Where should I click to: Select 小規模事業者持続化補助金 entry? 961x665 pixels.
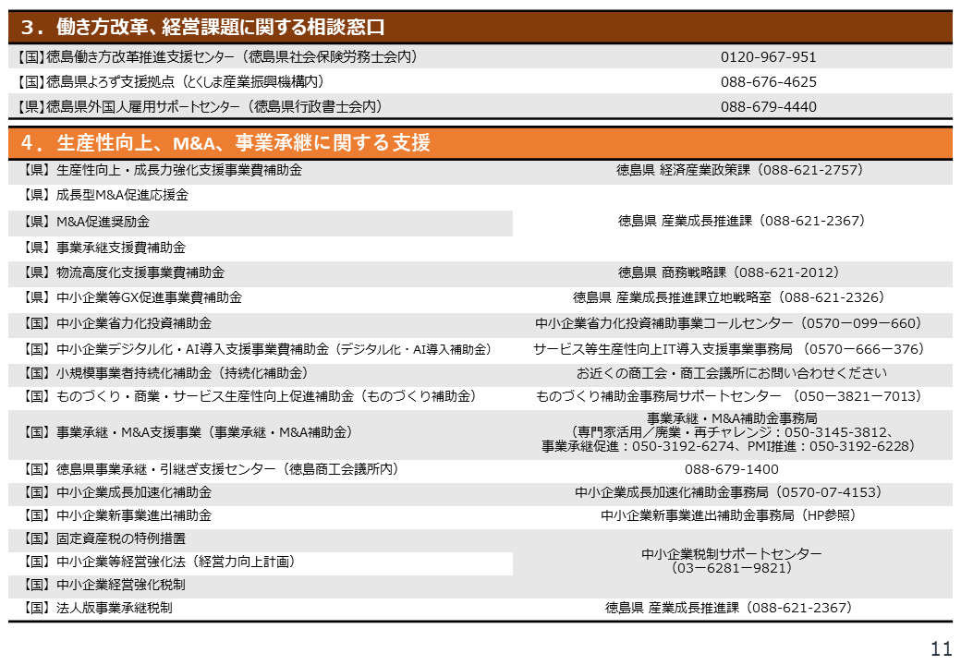pos(165,373)
